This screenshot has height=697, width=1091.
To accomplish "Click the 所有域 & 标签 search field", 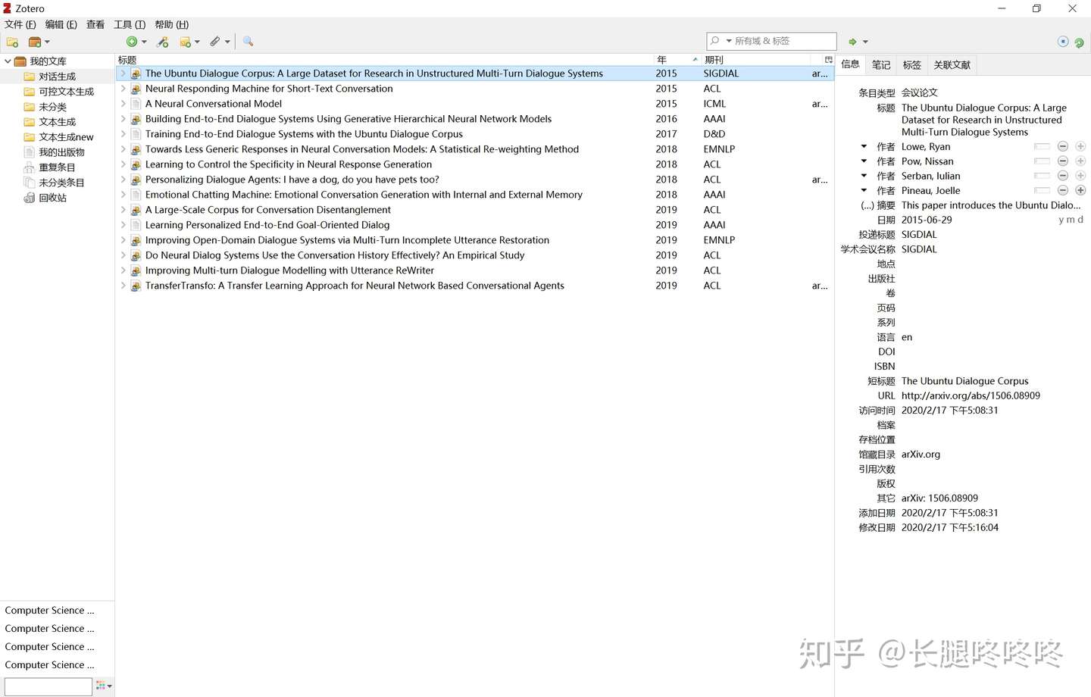I will (x=771, y=41).
